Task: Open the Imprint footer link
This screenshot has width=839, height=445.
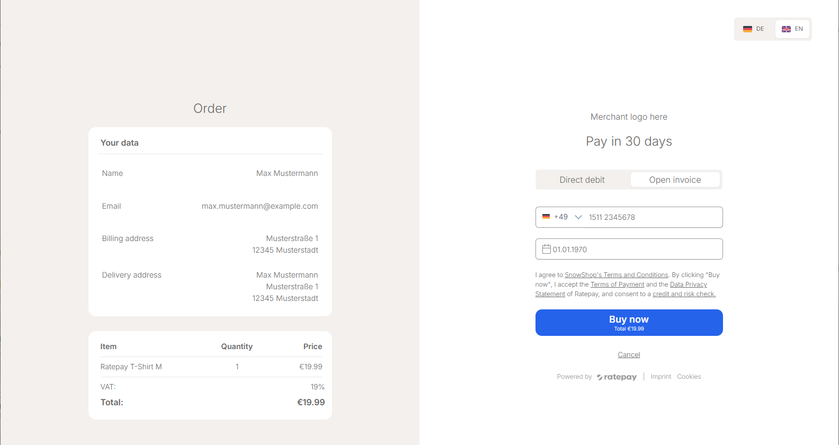Action: point(661,377)
